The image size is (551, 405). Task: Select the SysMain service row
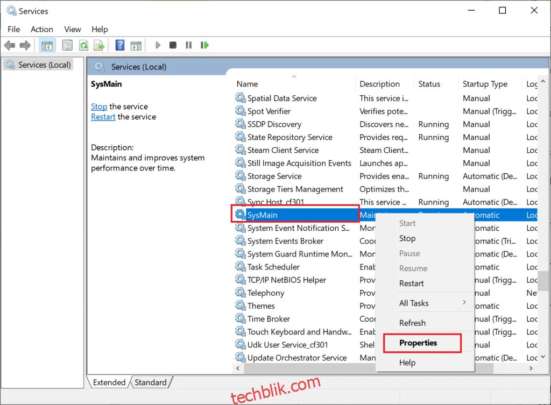tap(385, 215)
